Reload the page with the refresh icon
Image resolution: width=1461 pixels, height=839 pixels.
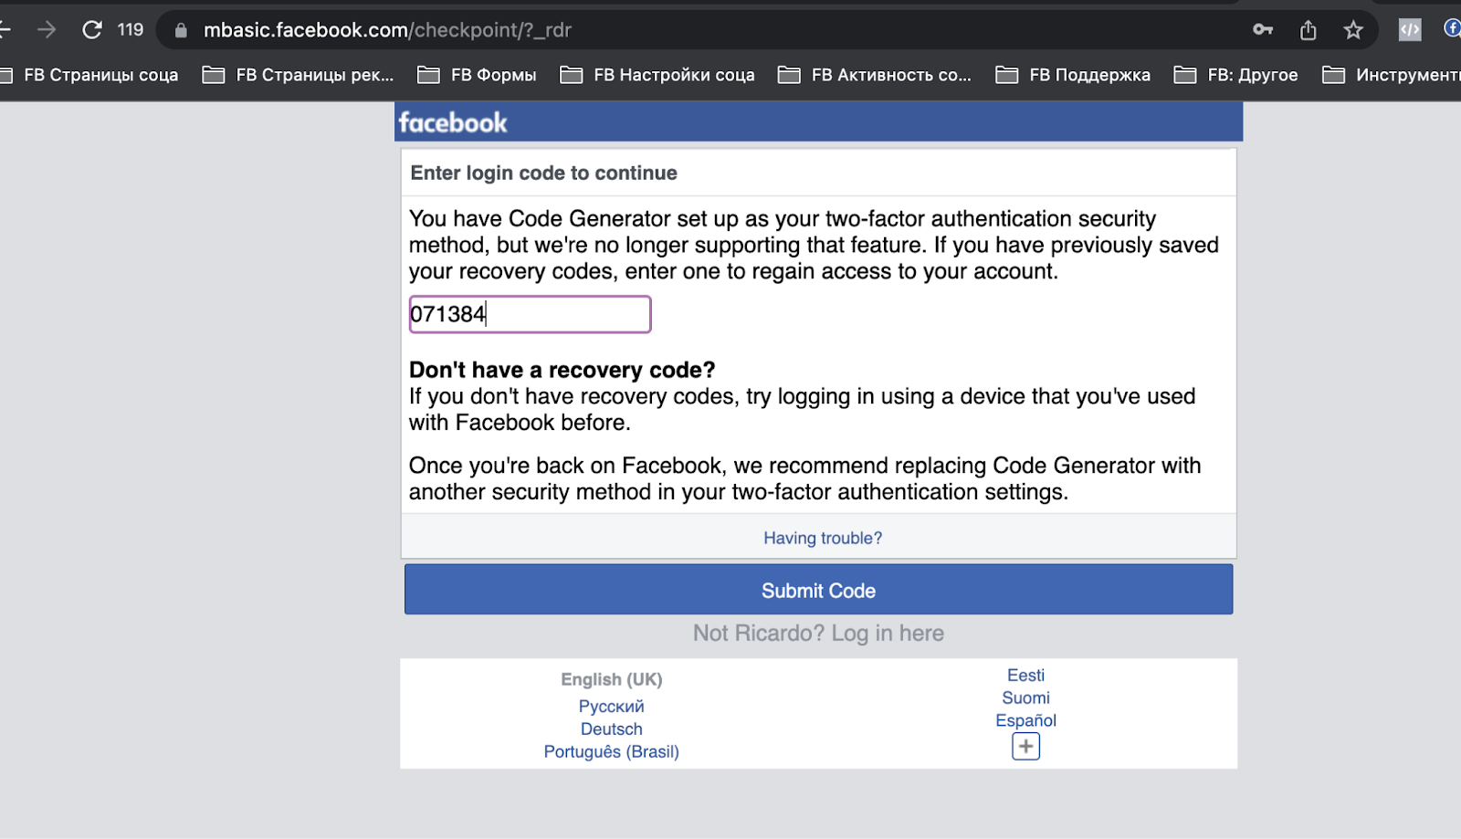(92, 30)
